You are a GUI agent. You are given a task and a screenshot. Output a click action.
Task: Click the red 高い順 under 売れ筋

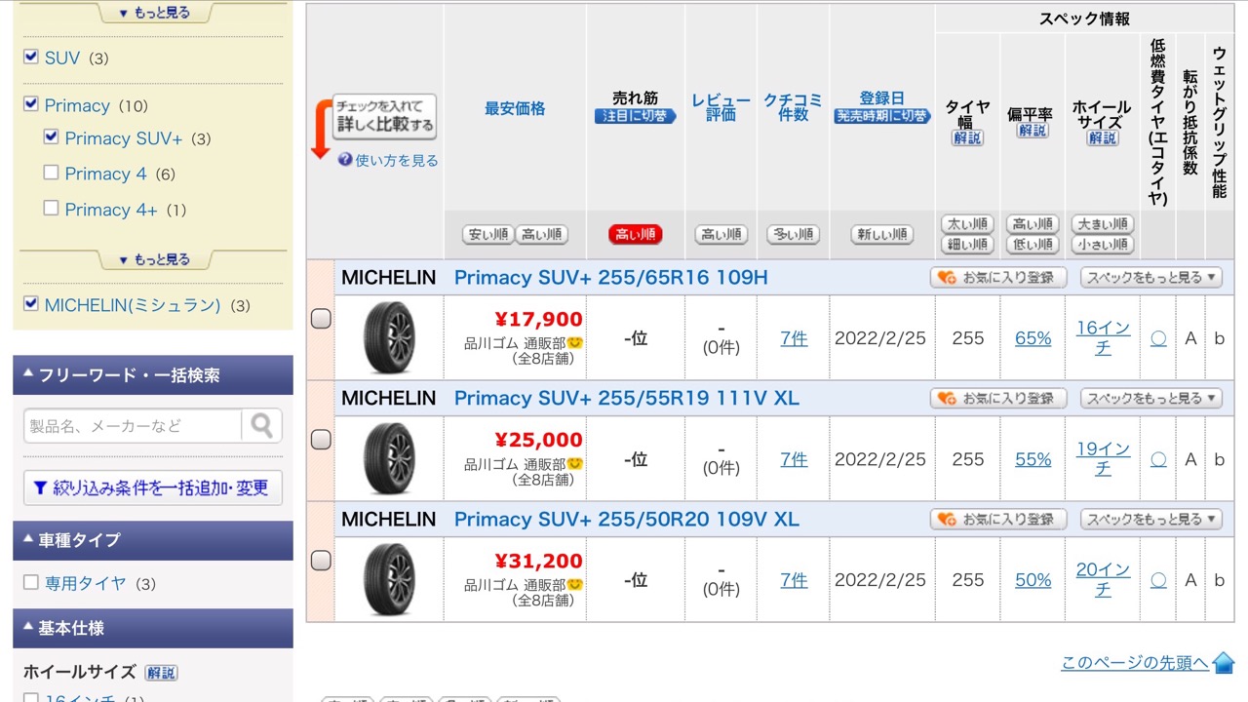pyautogui.click(x=636, y=235)
